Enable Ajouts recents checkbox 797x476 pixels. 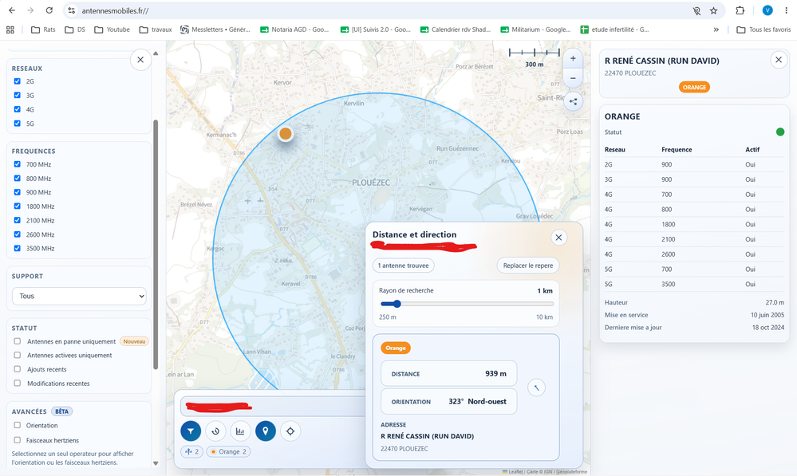point(18,369)
